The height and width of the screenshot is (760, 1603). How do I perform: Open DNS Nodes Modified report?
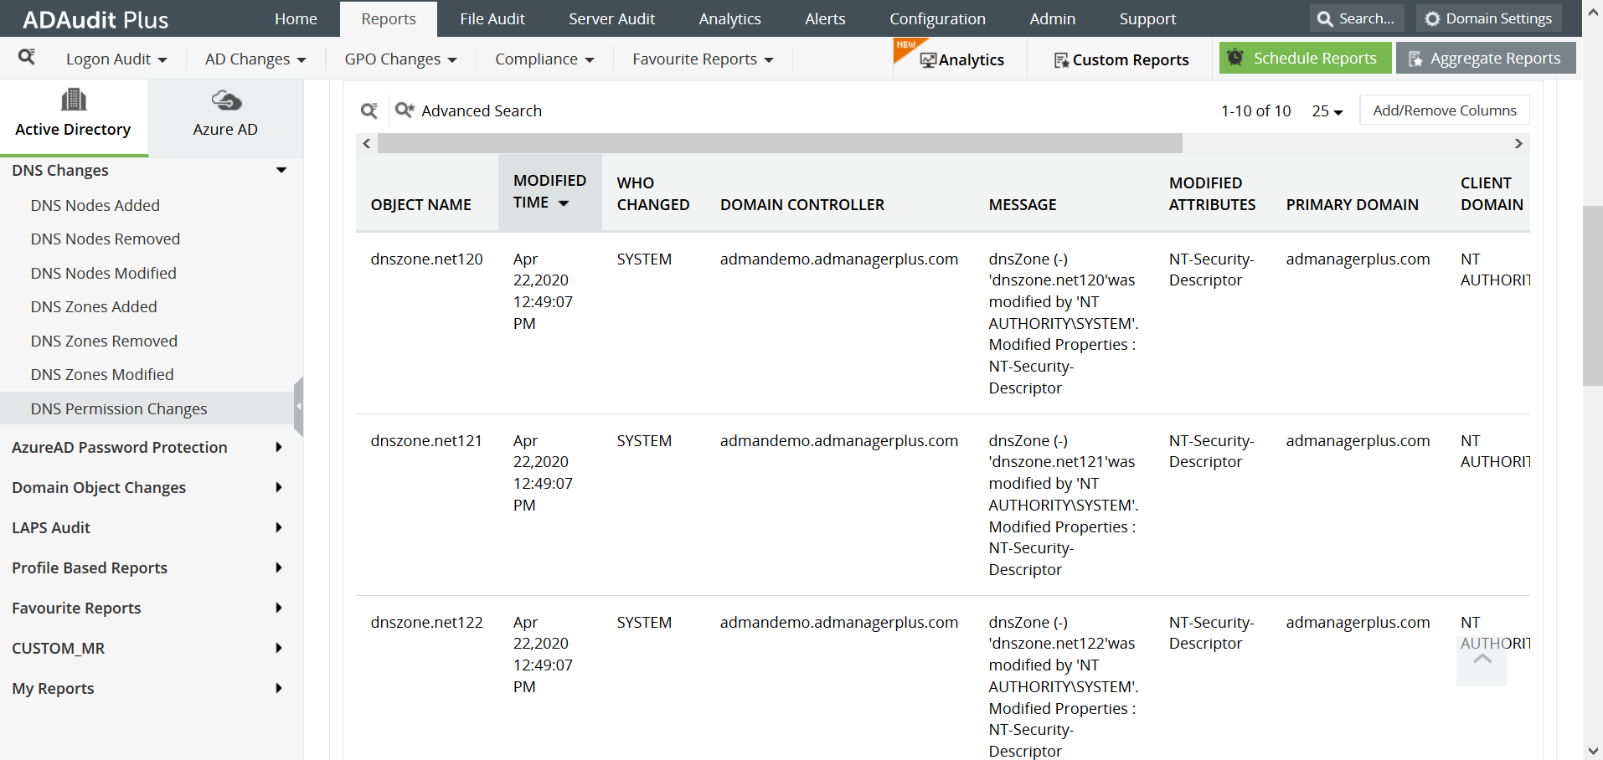(x=104, y=273)
